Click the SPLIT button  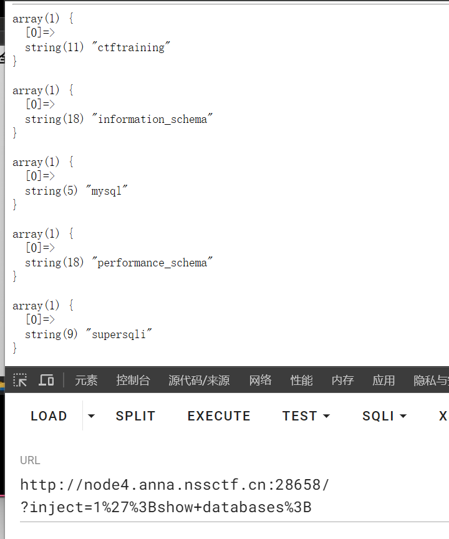(135, 416)
